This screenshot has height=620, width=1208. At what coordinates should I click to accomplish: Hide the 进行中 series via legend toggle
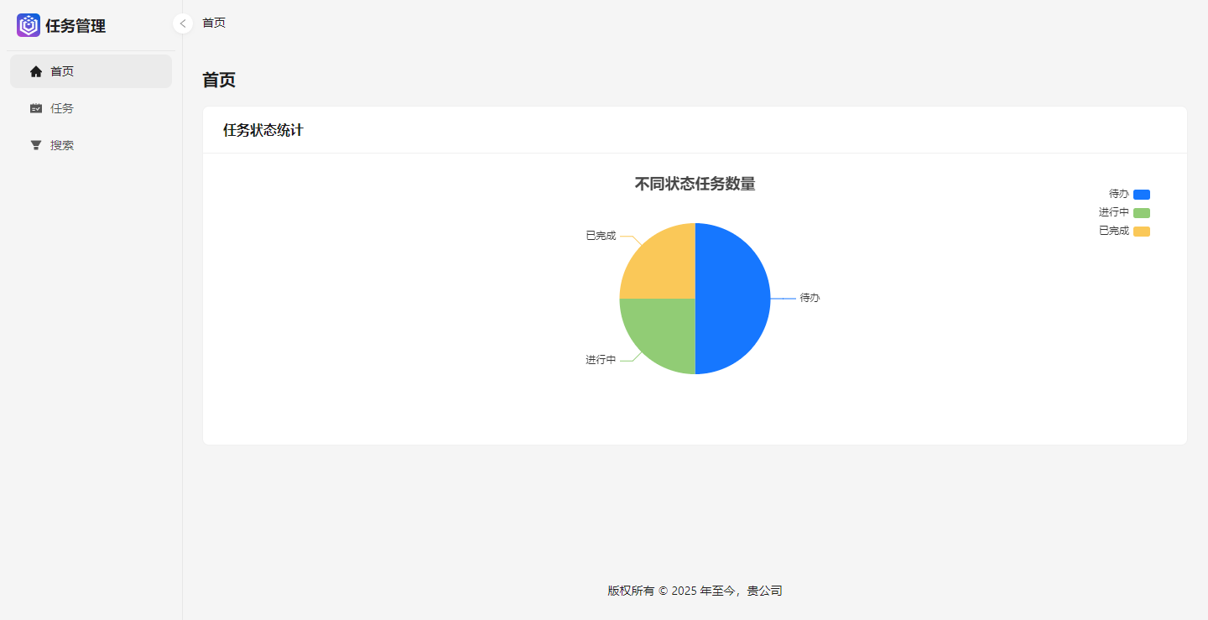(x=1121, y=212)
